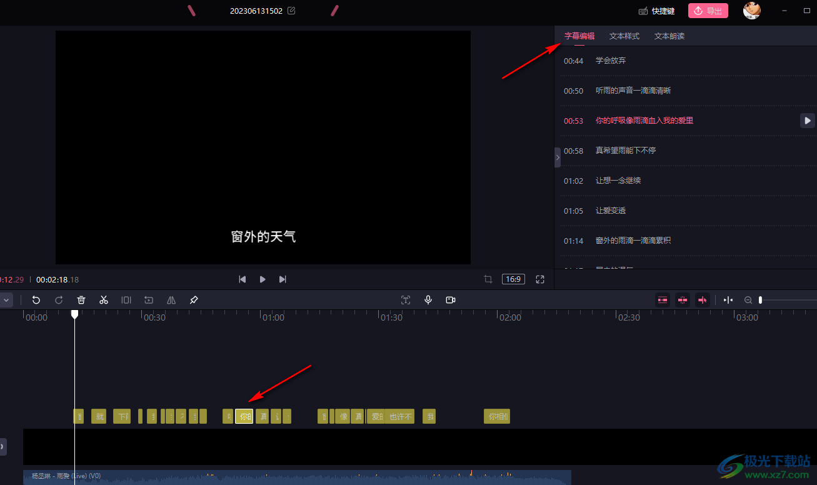Collapse the right panel with side chevron
The width and height of the screenshot is (817, 485).
coord(558,157)
